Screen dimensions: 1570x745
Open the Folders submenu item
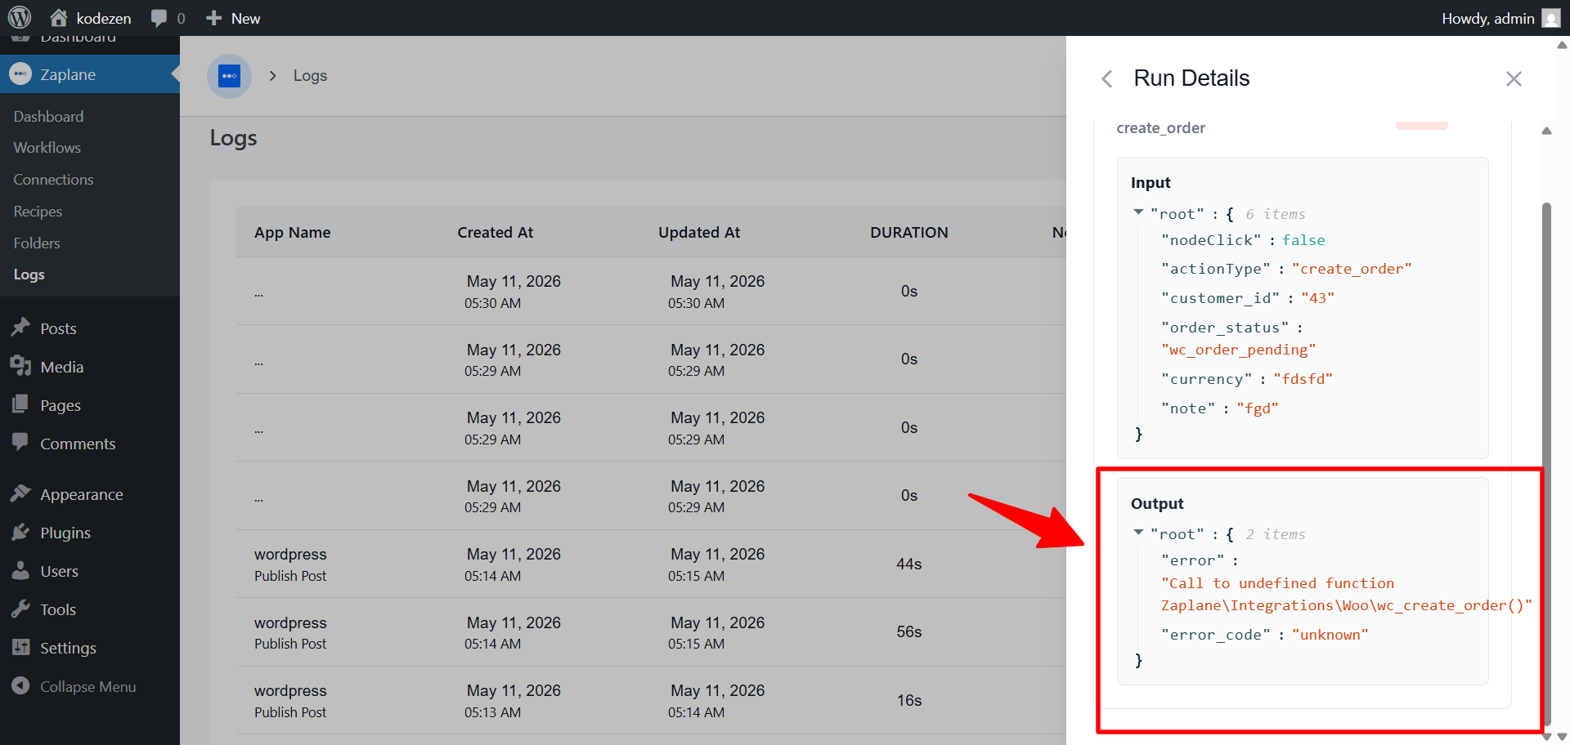[37, 243]
